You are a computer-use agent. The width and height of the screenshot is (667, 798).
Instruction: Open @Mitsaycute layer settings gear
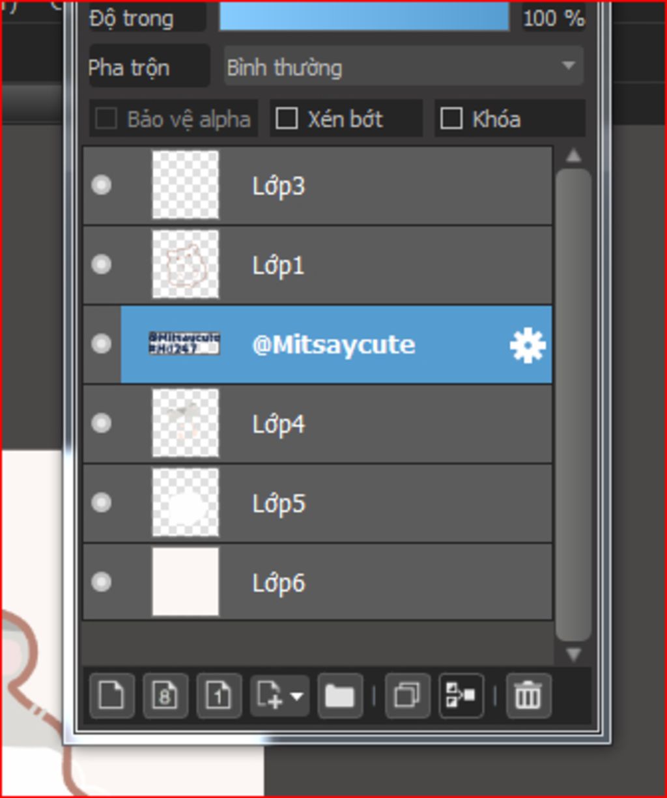click(527, 345)
